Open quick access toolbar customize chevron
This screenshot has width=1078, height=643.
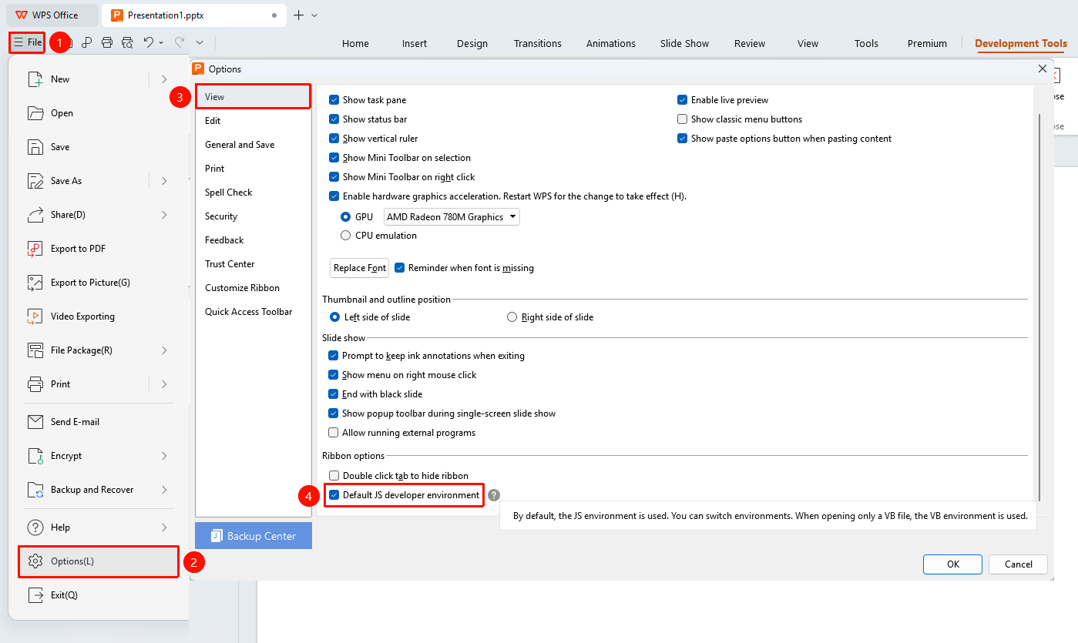tap(200, 42)
